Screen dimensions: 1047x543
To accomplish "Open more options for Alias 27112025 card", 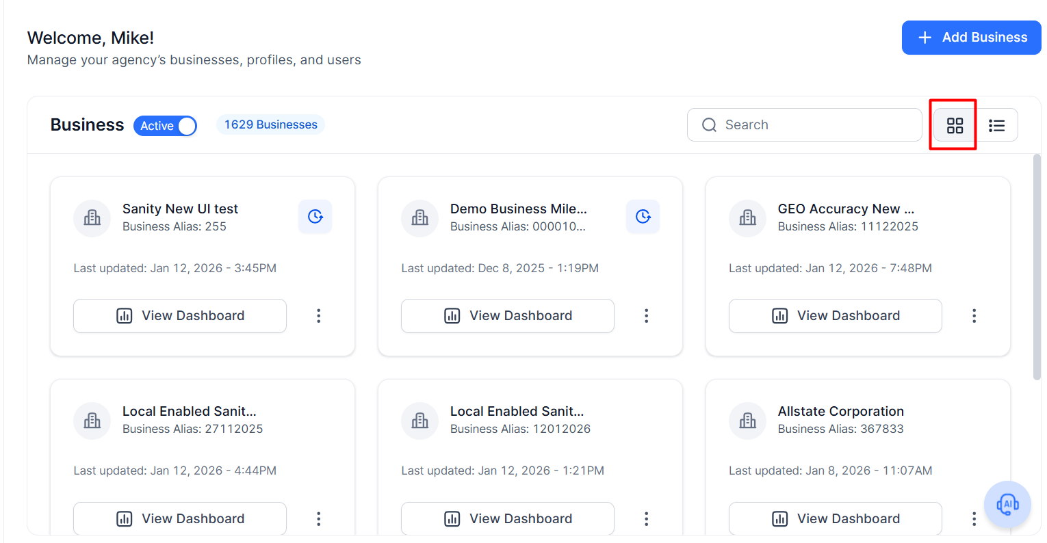I will point(318,518).
